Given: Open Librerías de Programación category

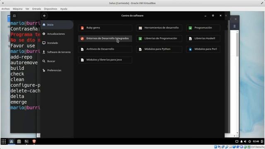Looking at the screenshot, I should 159,38.
